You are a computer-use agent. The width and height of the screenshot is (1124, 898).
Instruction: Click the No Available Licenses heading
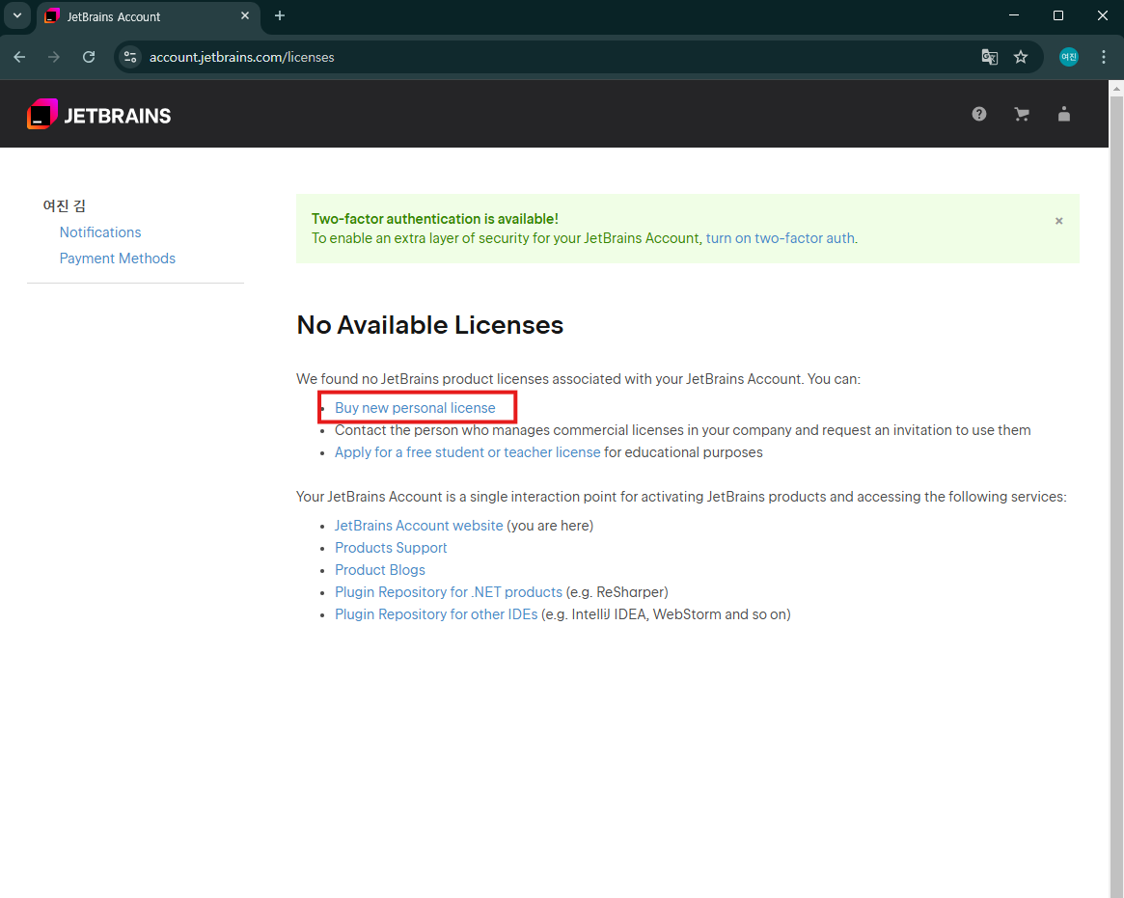click(x=430, y=325)
